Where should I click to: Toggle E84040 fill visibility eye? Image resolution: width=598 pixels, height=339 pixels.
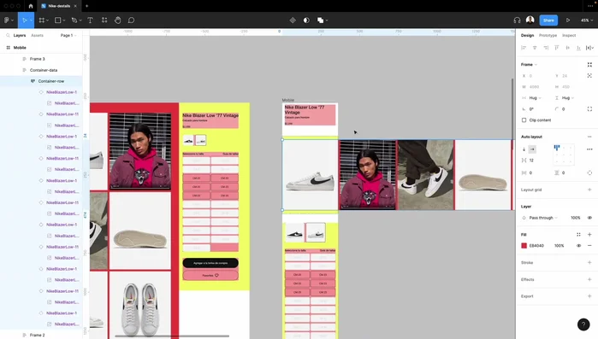pos(578,246)
